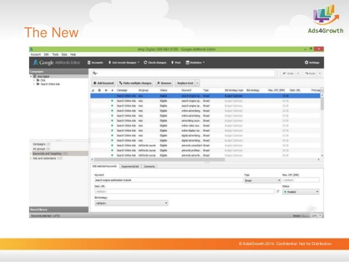Open the Type combo box showing Broad
The width and height of the screenshot is (349, 262).
point(263,181)
